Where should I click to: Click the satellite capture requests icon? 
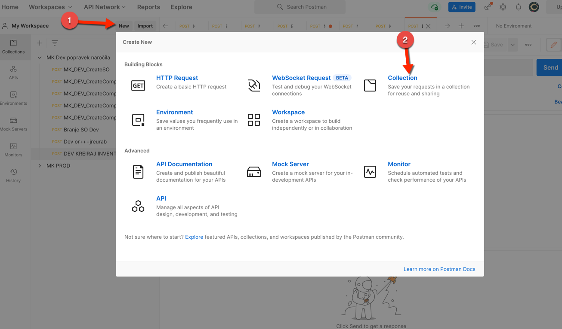coord(488,7)
